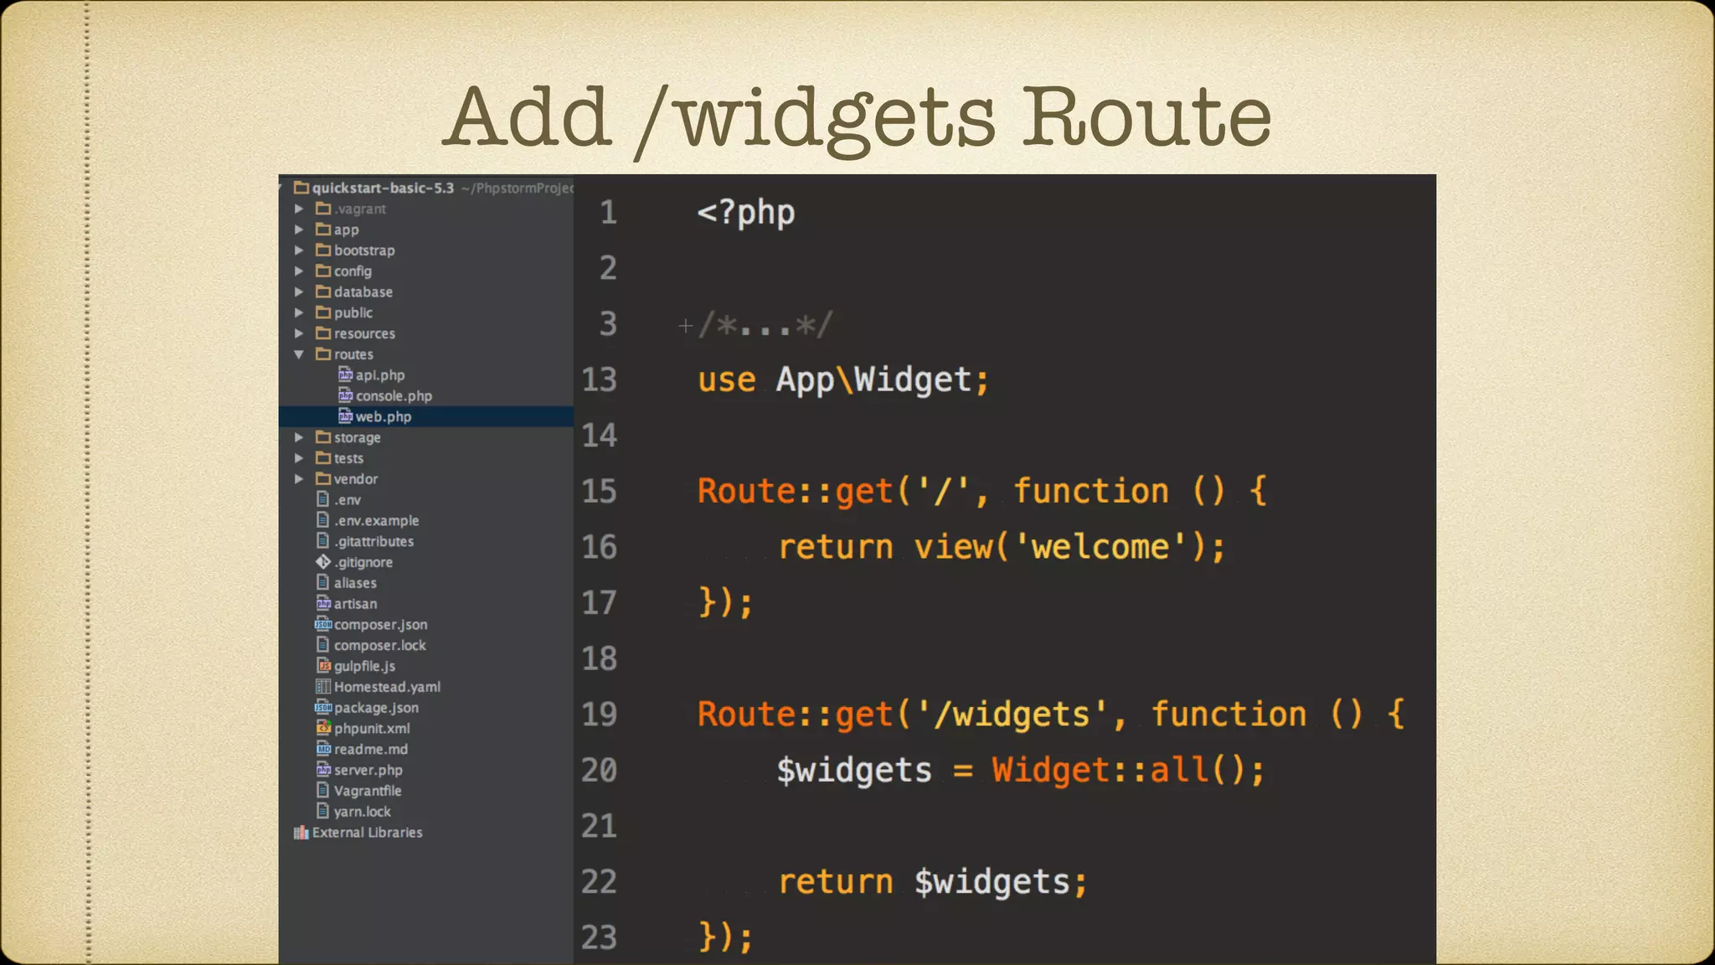Click the package.json JSON file icon
Image resolution: width=1715 pixels, height=965 pixels.
323,707
